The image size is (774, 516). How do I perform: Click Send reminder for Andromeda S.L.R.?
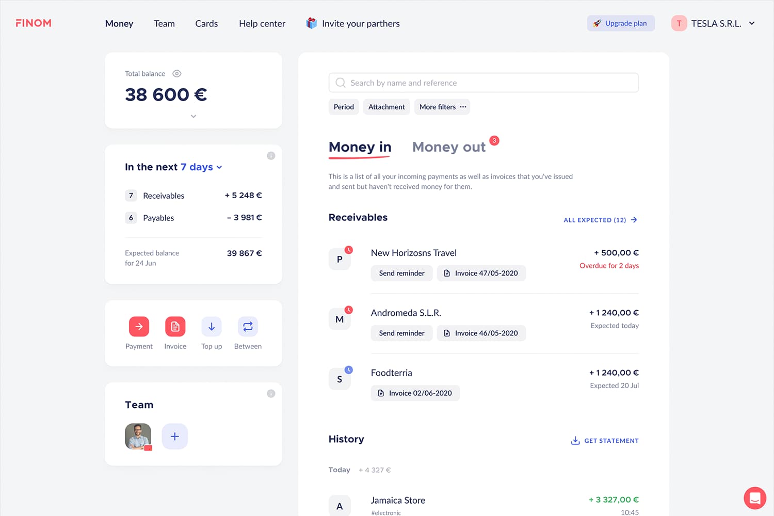coord(401,333)
